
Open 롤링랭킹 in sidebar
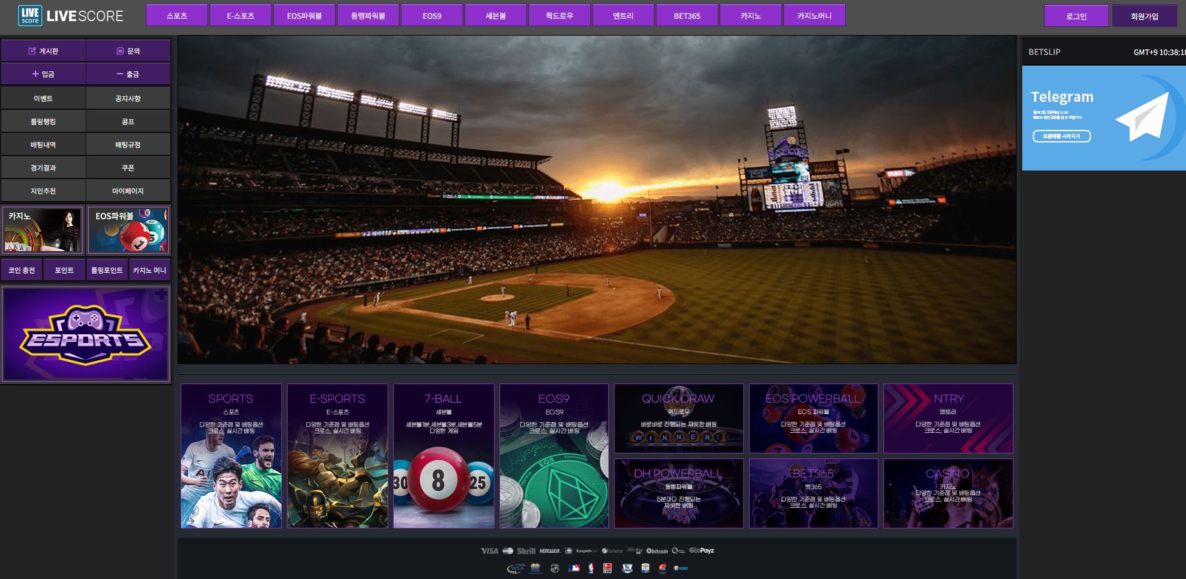click(x=43, y=121)
